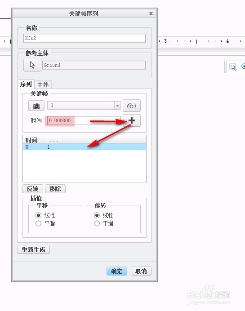Click the 移除 button

[55, 189]
